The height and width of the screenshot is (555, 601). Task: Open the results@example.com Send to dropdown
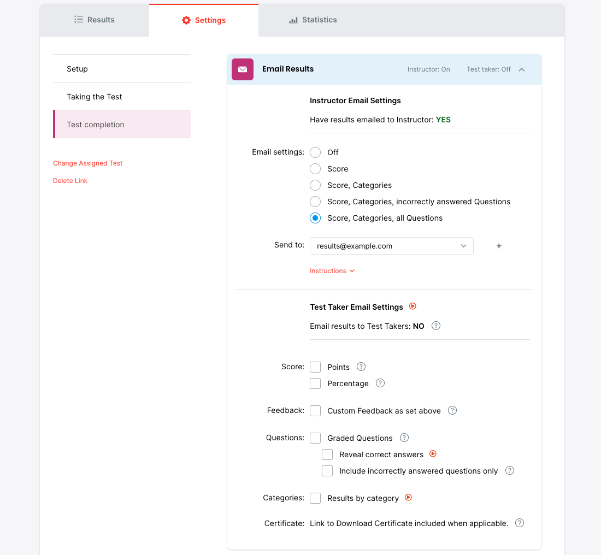pyautogui.click(x=391, y=246)
